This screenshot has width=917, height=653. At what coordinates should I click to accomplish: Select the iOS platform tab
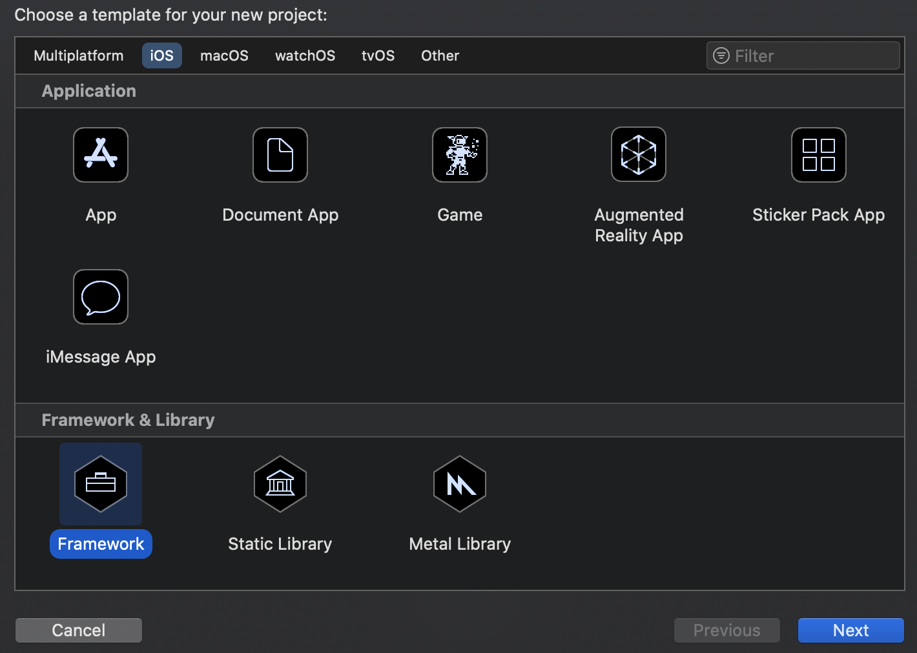point(162,55)
